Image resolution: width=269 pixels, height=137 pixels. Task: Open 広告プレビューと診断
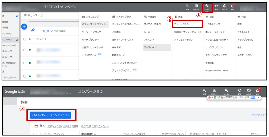pyautogui.click(x=92, y=47)
